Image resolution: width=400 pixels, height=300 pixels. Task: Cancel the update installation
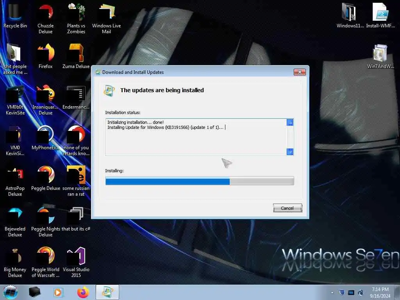point(287,208)
